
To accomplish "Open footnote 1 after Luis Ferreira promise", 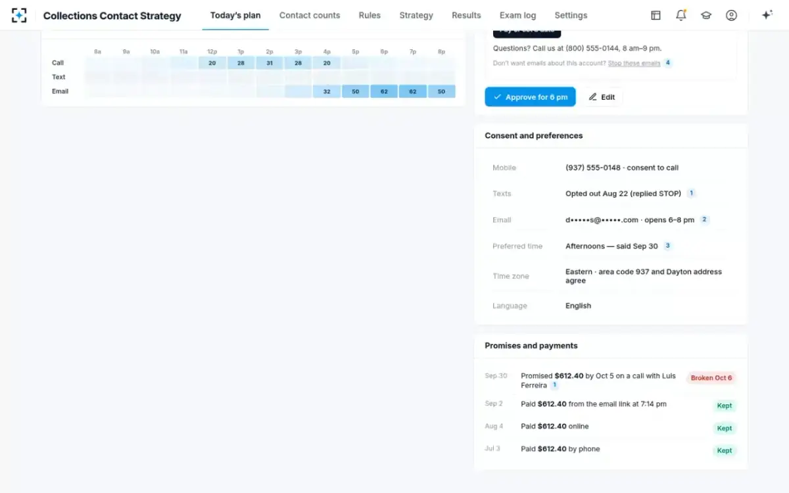I will tap(554, 385).
